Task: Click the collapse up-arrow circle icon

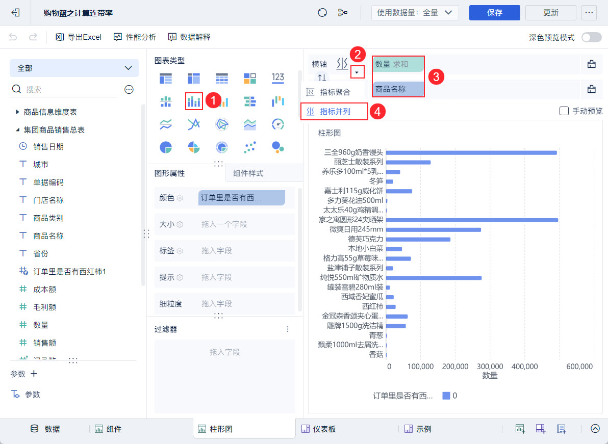Action: [x=595, y=429]
